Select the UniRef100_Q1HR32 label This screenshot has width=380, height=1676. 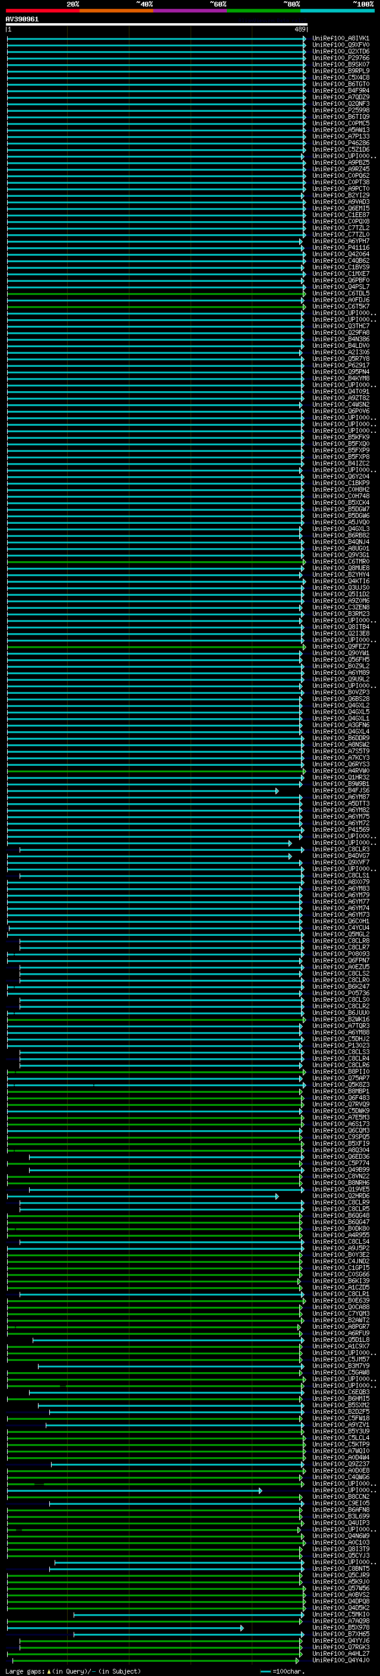341,778
